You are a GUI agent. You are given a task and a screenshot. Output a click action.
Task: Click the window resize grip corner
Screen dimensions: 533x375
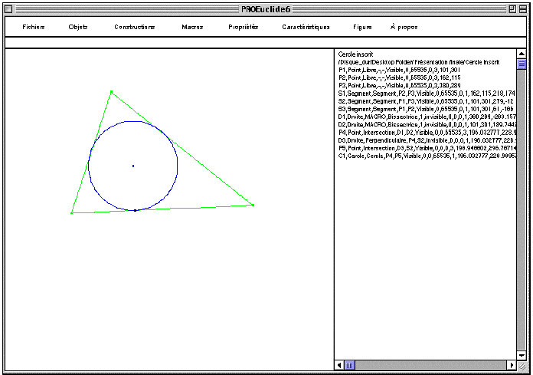[522, 367]
